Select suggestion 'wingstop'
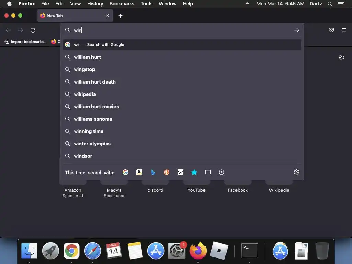Image resolution: width=352 pixels, height=264 pixels. click(x=182, y=69)
